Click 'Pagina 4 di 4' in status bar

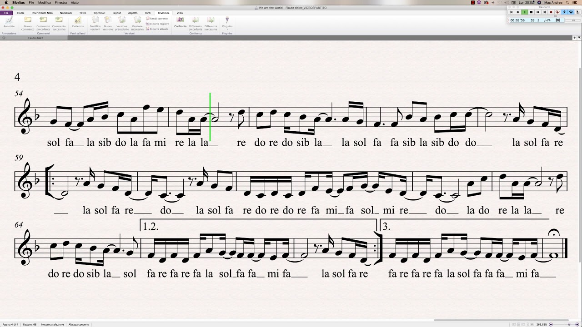click(x=10, y=324)
